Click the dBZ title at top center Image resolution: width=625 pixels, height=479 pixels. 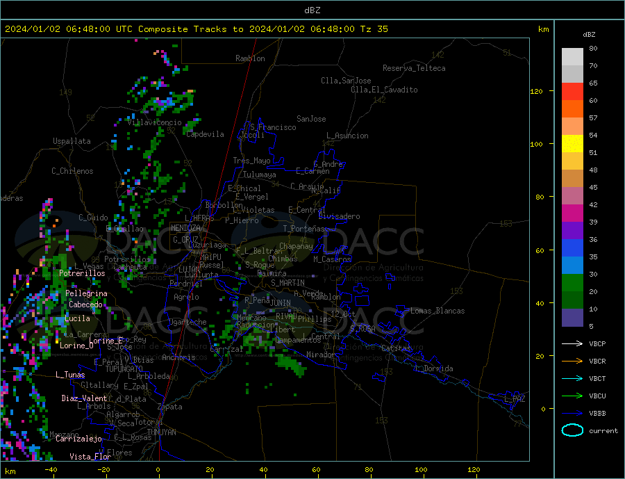pos(312,10)
